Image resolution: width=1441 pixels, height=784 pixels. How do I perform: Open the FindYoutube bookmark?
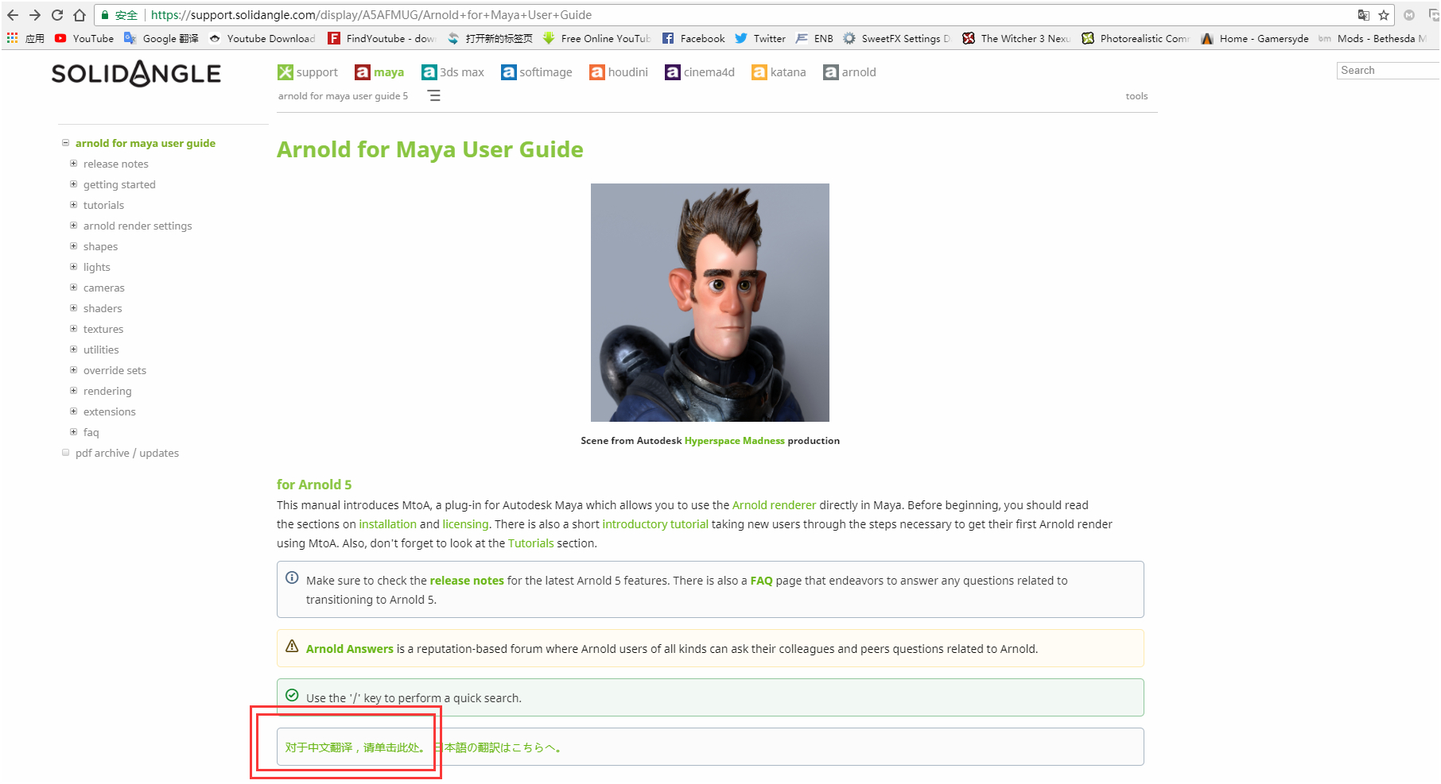382,38
